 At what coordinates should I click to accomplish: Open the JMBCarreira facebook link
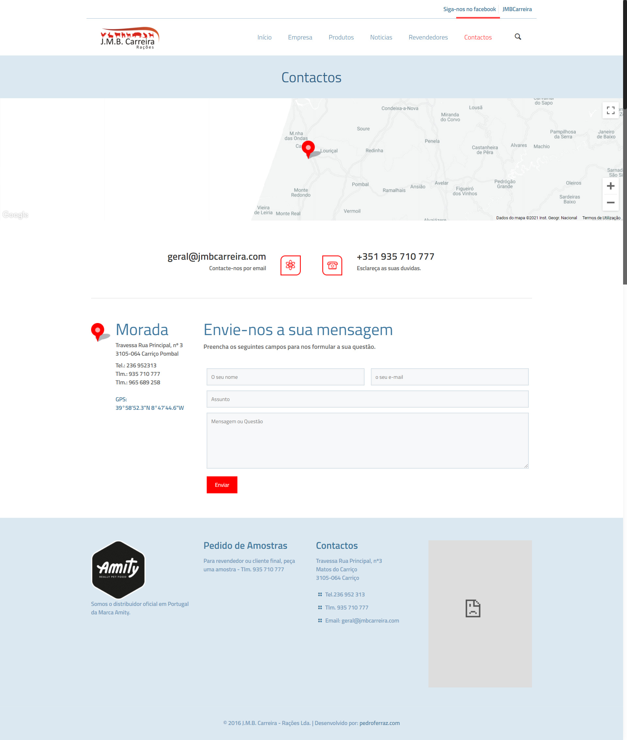click(x=517, y=9)
